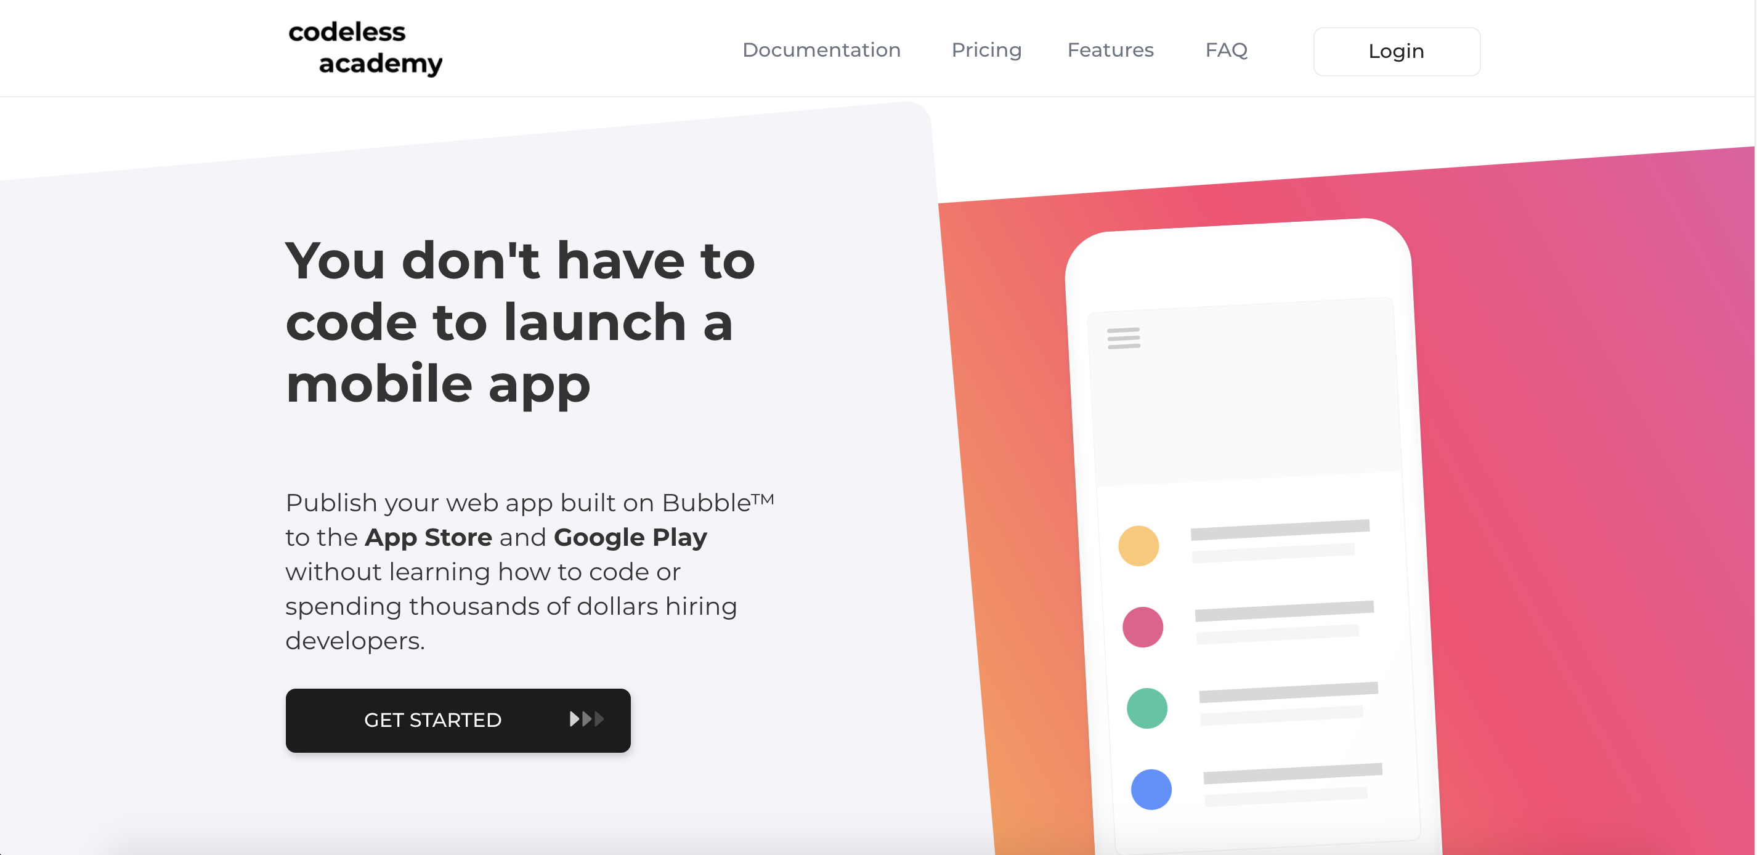Select FAQ in the top navigation
Screen dimensions: 1757x855
click(1226, 50)
